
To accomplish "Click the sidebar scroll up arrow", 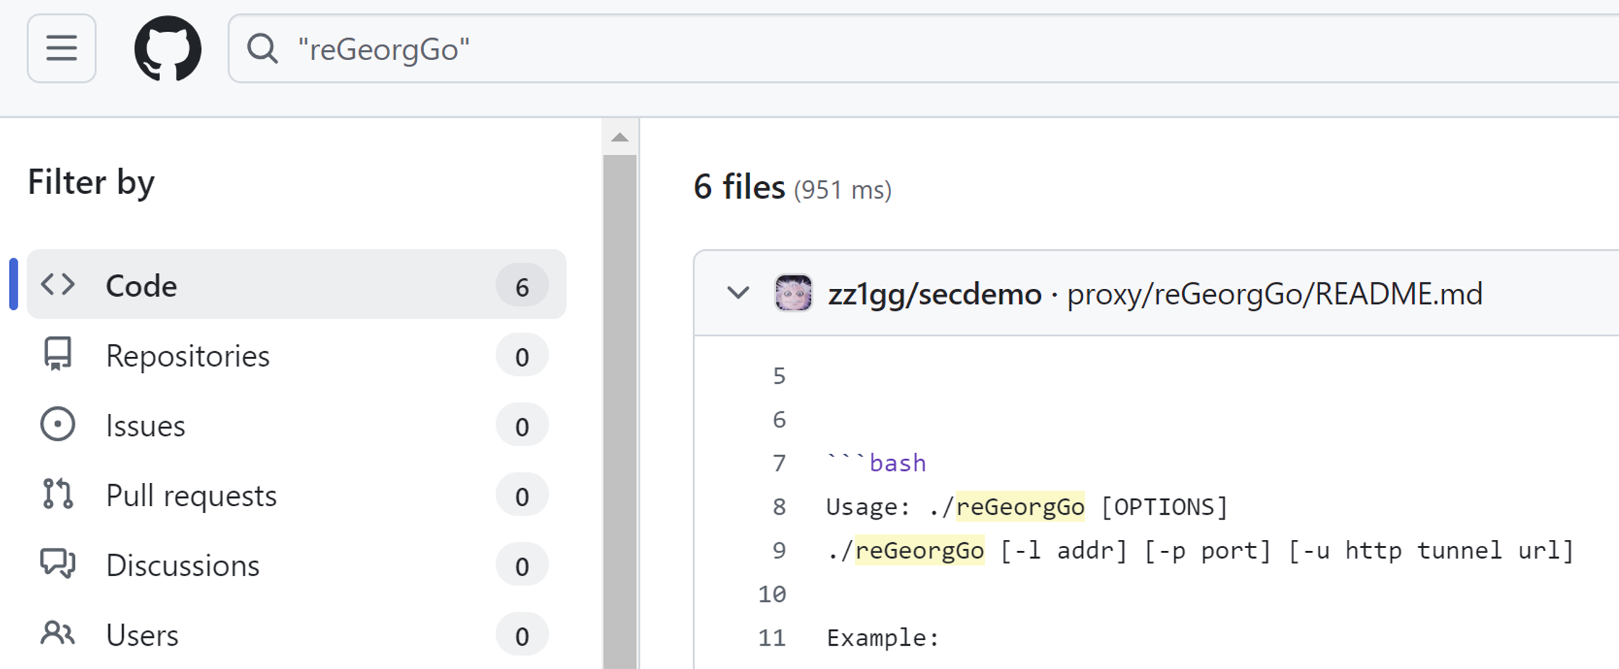I will [620, 137].
